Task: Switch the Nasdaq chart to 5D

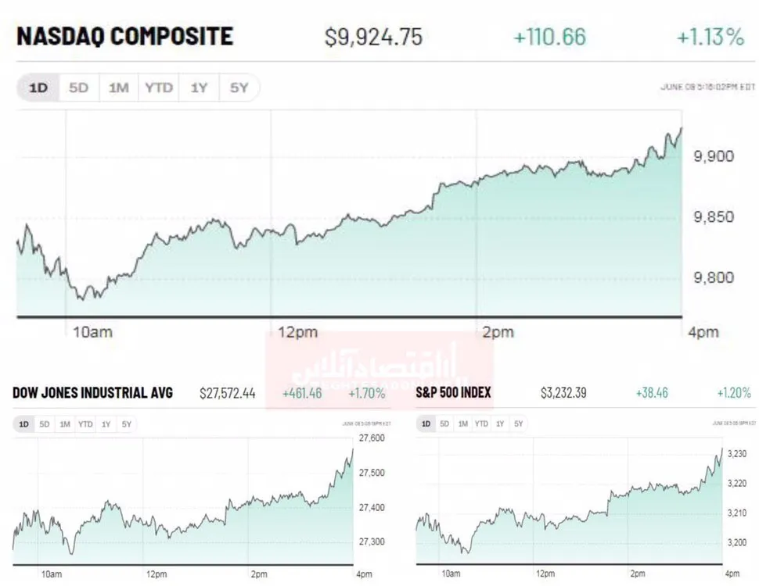Action: coord(78,88)
